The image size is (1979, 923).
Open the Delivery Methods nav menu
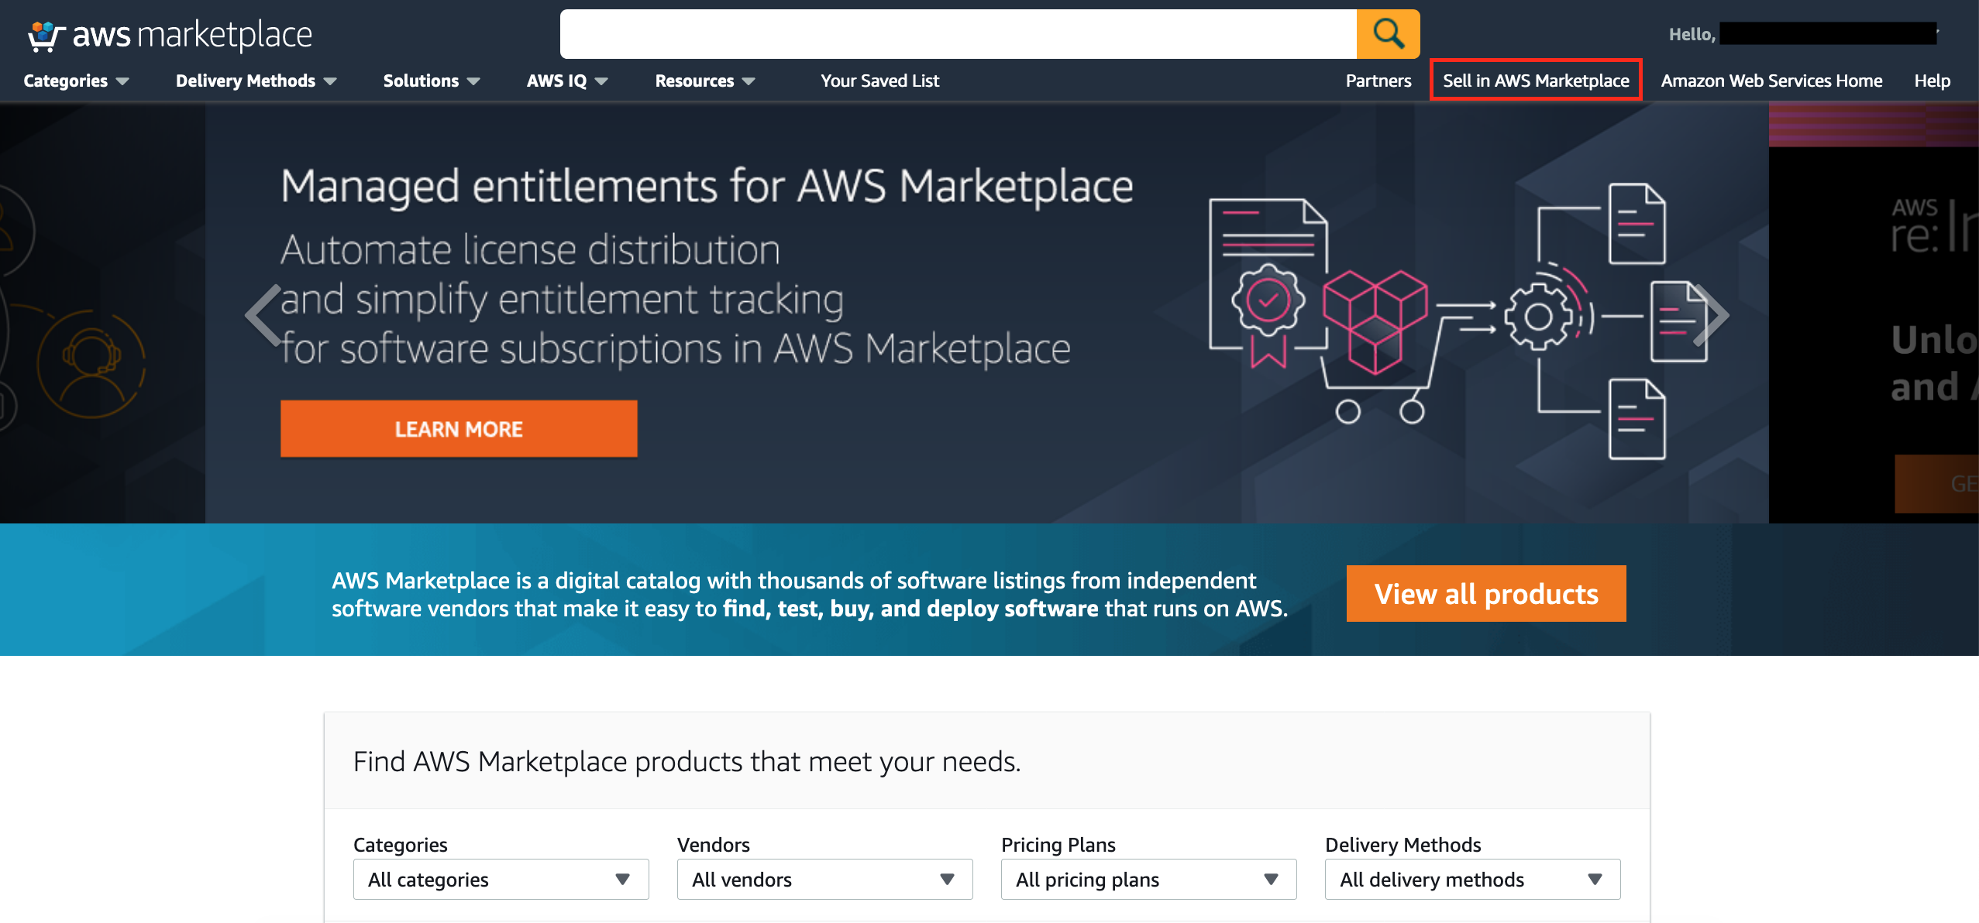[256, 81]
